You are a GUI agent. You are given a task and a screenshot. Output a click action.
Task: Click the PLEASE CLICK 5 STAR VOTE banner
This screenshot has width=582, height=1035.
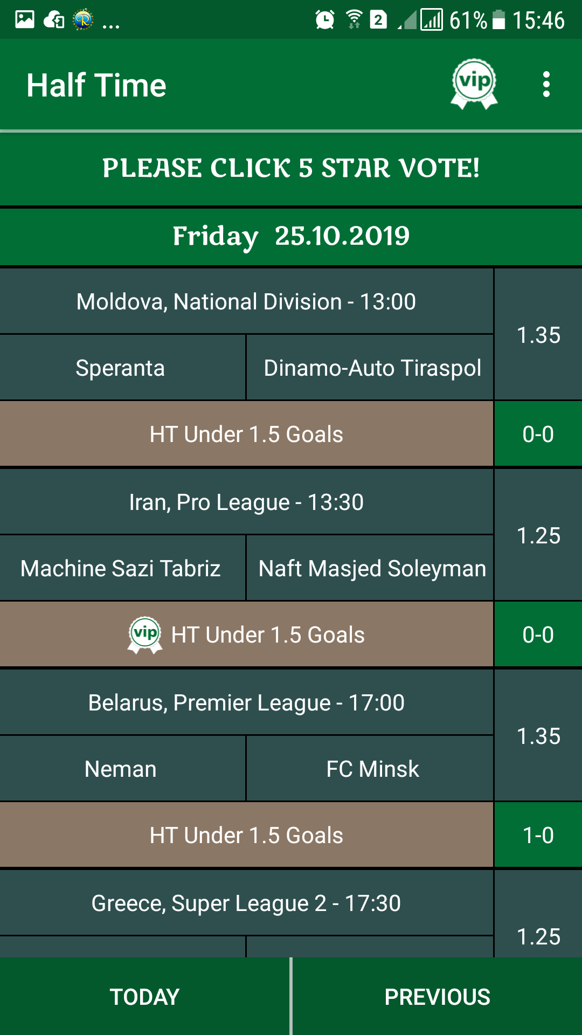(x=291, y=168)
